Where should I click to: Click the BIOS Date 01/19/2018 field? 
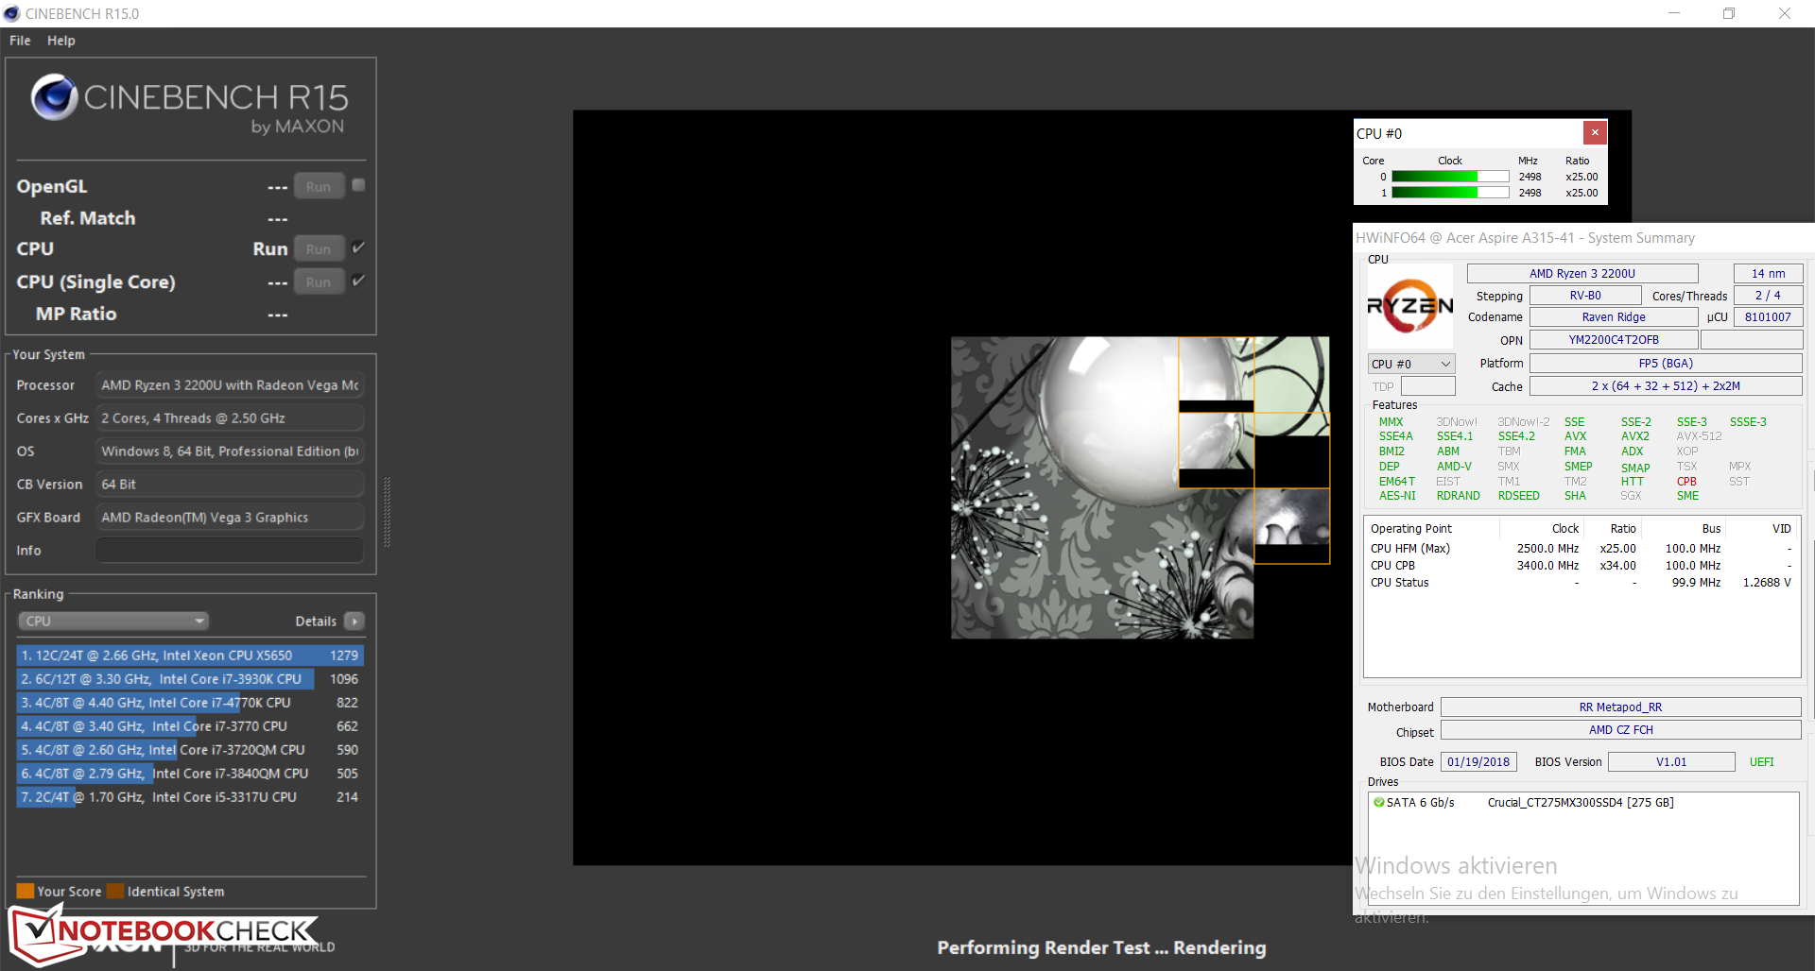pos(1478,761)
